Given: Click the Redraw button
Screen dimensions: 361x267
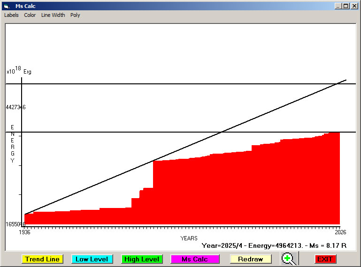Looking at the screenshot, I should point(250,259).
